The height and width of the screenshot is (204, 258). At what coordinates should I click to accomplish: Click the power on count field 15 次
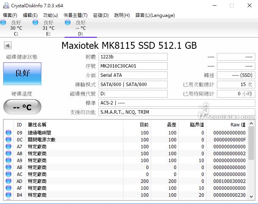click(236, 85)
